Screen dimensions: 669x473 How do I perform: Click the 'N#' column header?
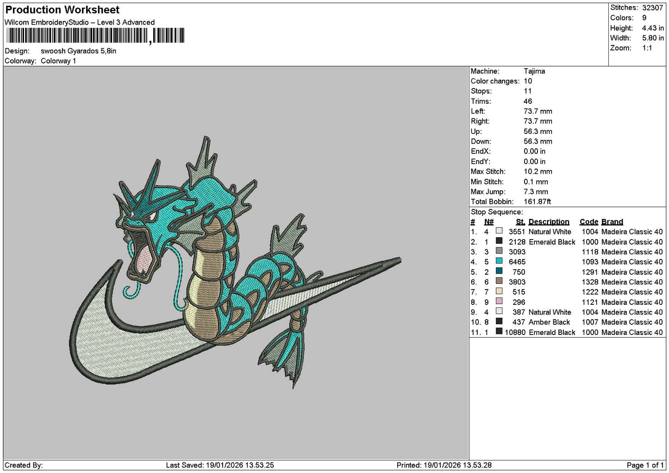[x=489, y=222]
